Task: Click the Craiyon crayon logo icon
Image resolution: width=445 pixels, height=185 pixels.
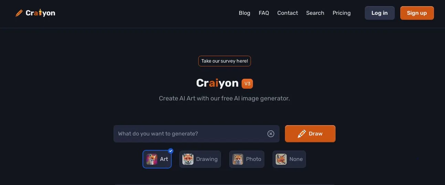Action: (x=19, y=13)
